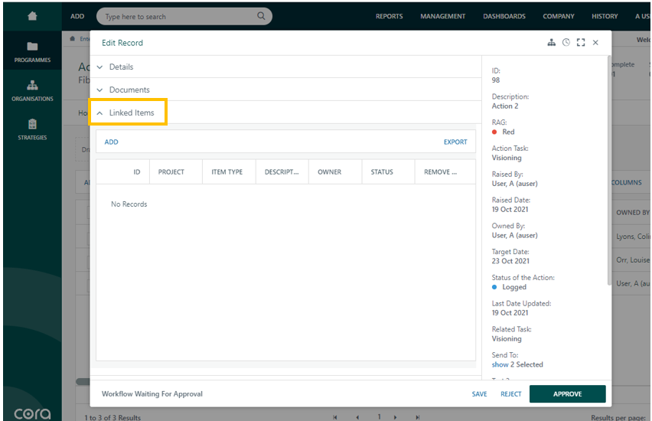This screenshot has height=421, width=652.
Task: Open the COMPANY menu
Action: (559, 16)
